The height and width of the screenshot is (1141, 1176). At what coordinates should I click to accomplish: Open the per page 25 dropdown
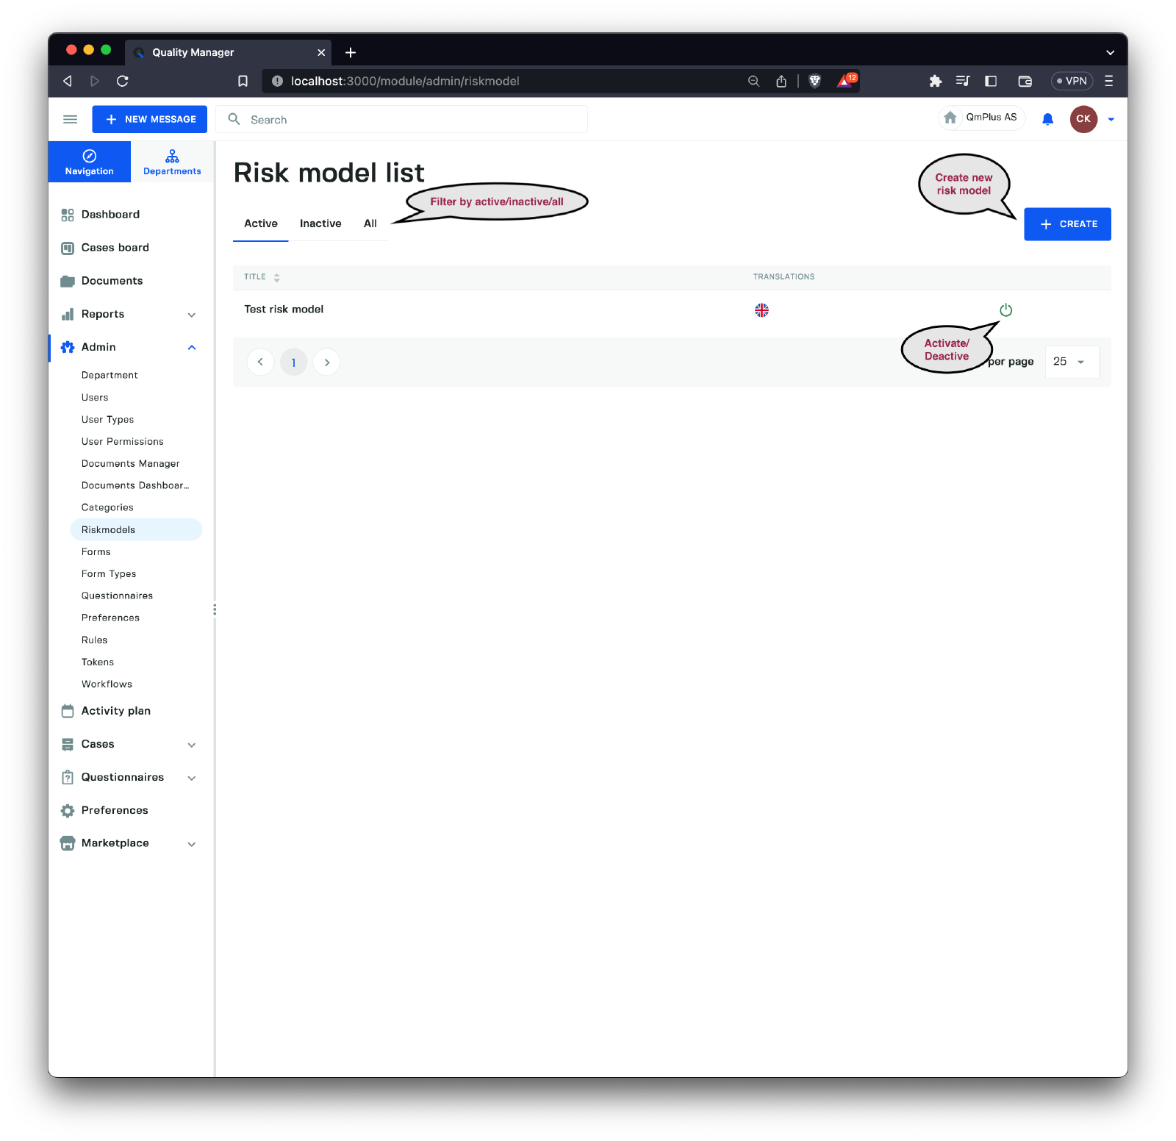1072,362
